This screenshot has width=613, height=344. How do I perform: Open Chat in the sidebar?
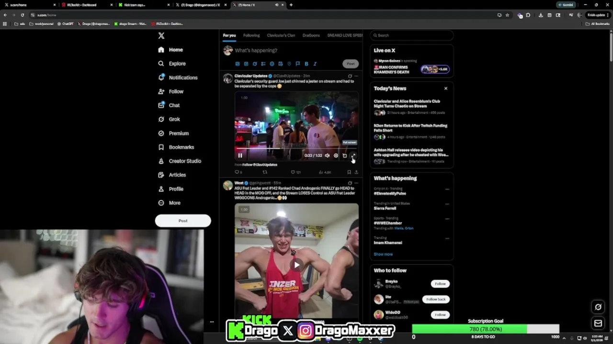point(169,105)
